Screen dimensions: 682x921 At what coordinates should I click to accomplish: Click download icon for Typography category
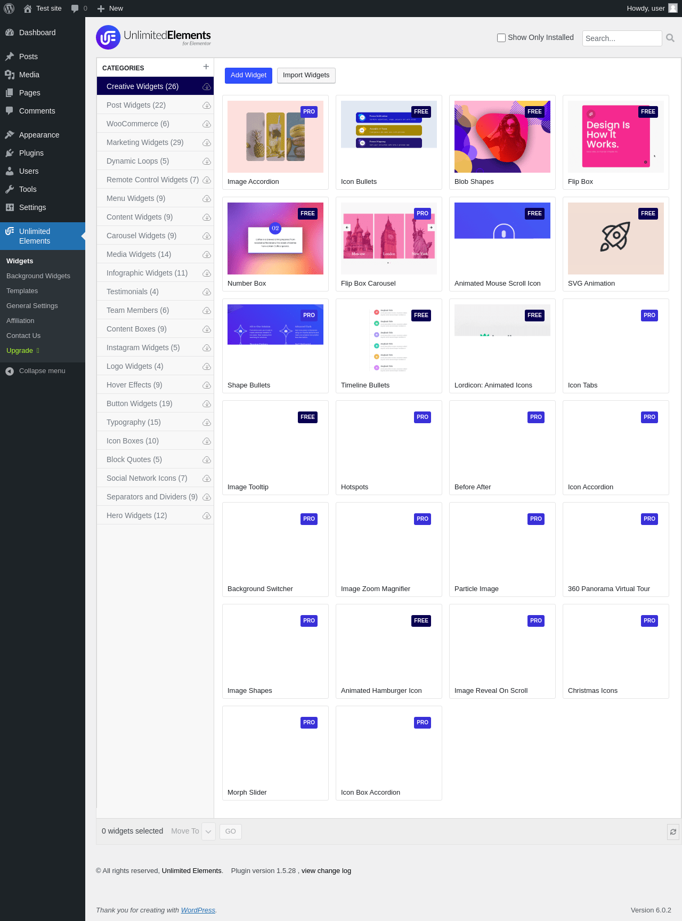click(207, 423)
